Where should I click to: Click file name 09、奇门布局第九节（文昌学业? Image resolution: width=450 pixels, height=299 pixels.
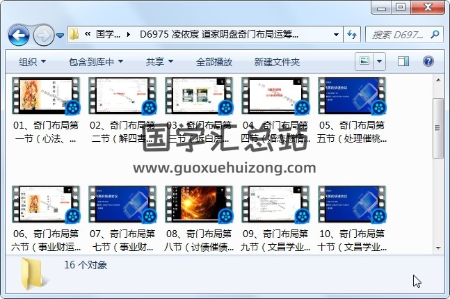tap(275, 241)
